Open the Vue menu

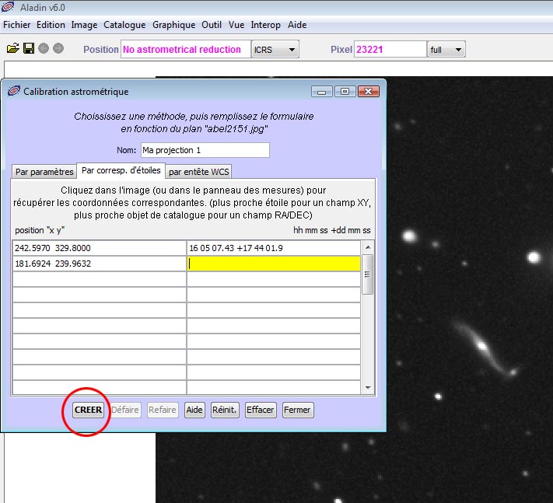236,25
